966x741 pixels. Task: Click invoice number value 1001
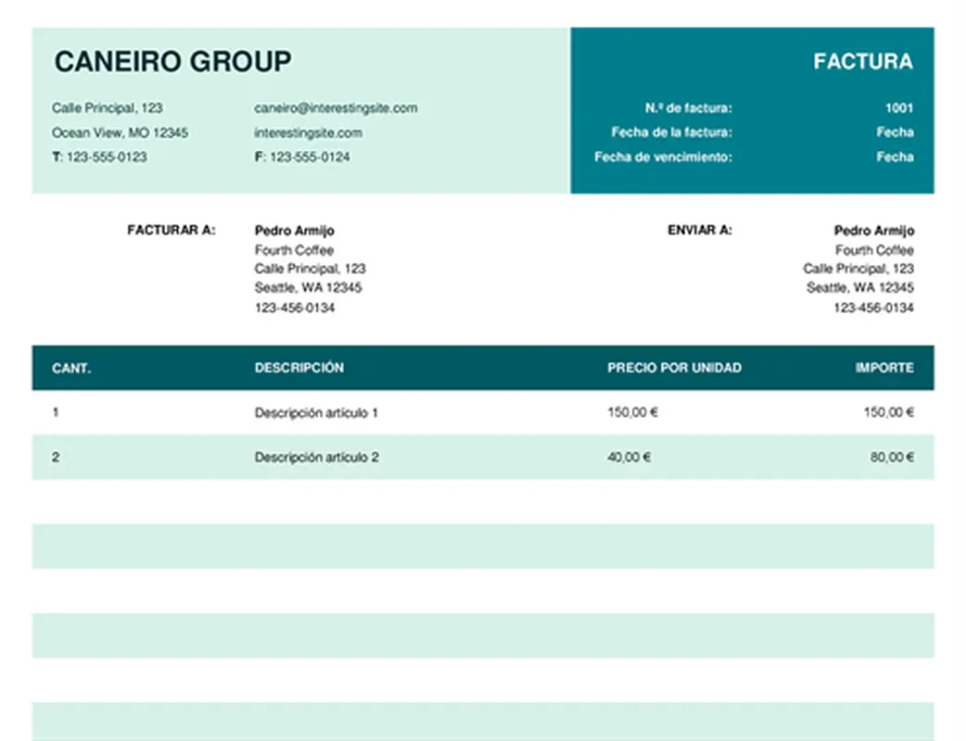pos(898,108)
